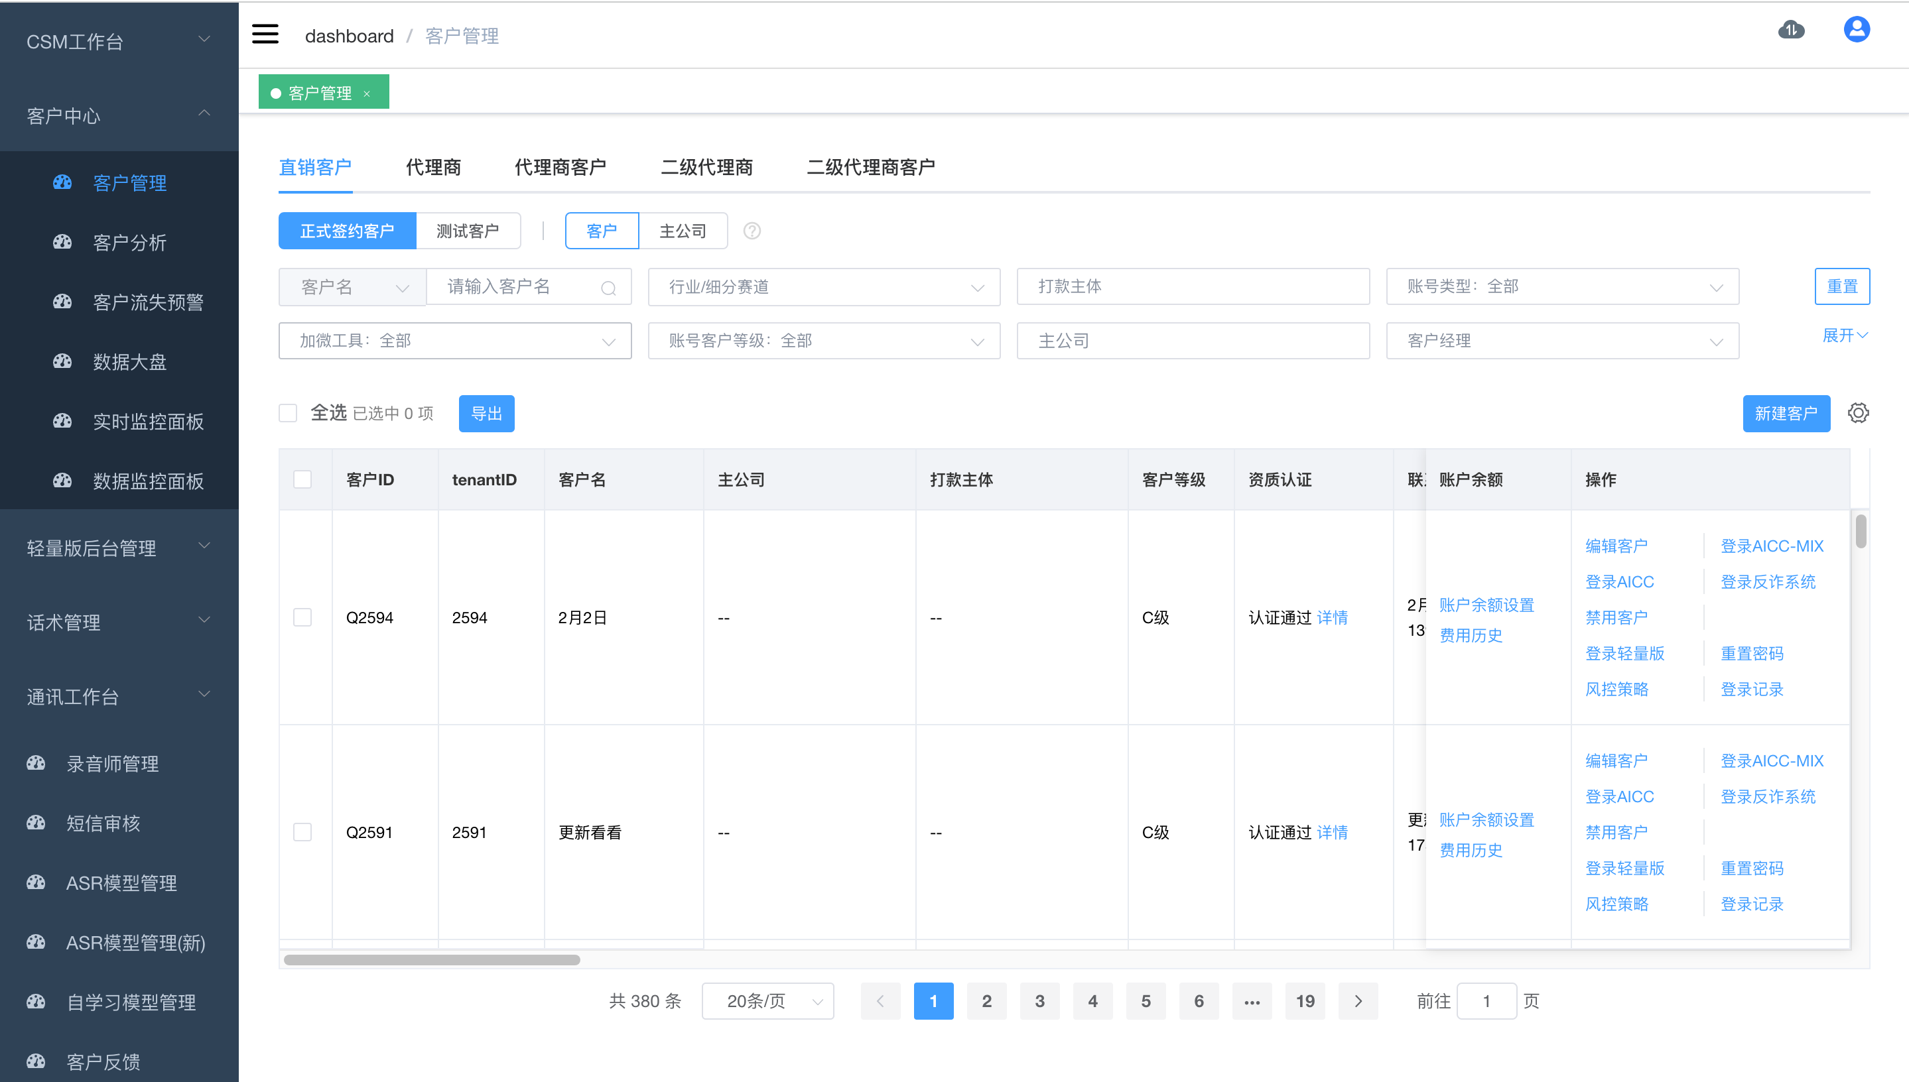This screenshot has width=1909, height=1082.
Task: Click the dashboard icon beside 客户管理
Action: coord(62,182)
